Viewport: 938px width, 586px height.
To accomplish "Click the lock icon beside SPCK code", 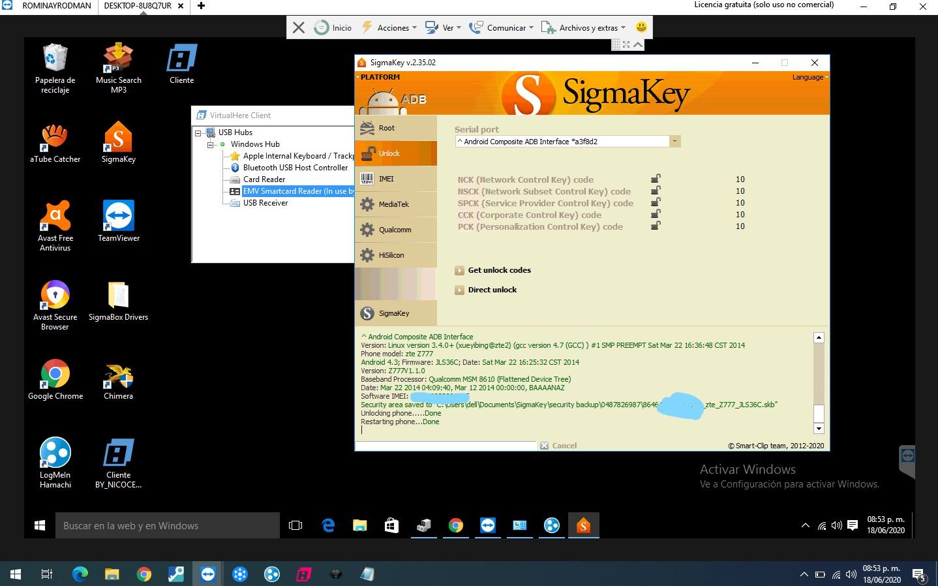I will click(656, 202).
